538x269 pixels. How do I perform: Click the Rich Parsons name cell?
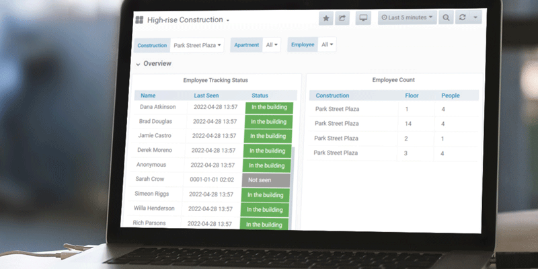pyautogui.click(x=149, y=223)
